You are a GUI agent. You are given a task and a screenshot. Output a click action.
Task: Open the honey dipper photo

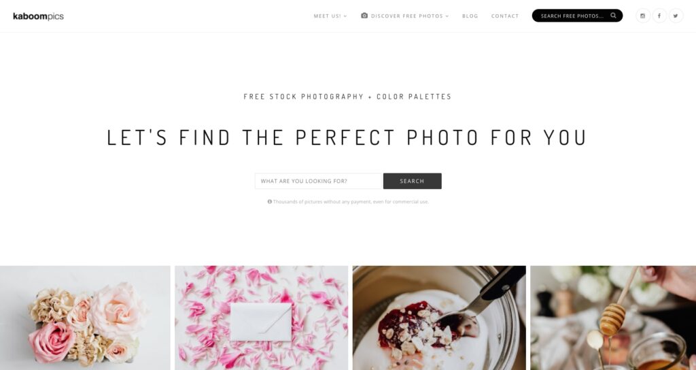tap(614, 318)
